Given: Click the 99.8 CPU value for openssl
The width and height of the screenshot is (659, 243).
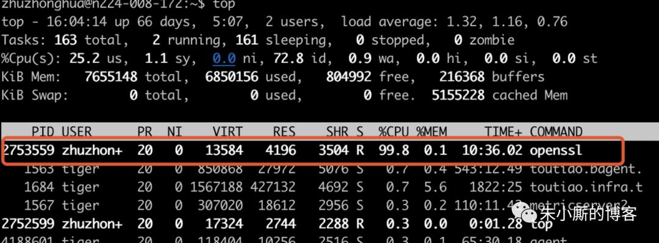Looking at the screenshot, I should (394, 150).
